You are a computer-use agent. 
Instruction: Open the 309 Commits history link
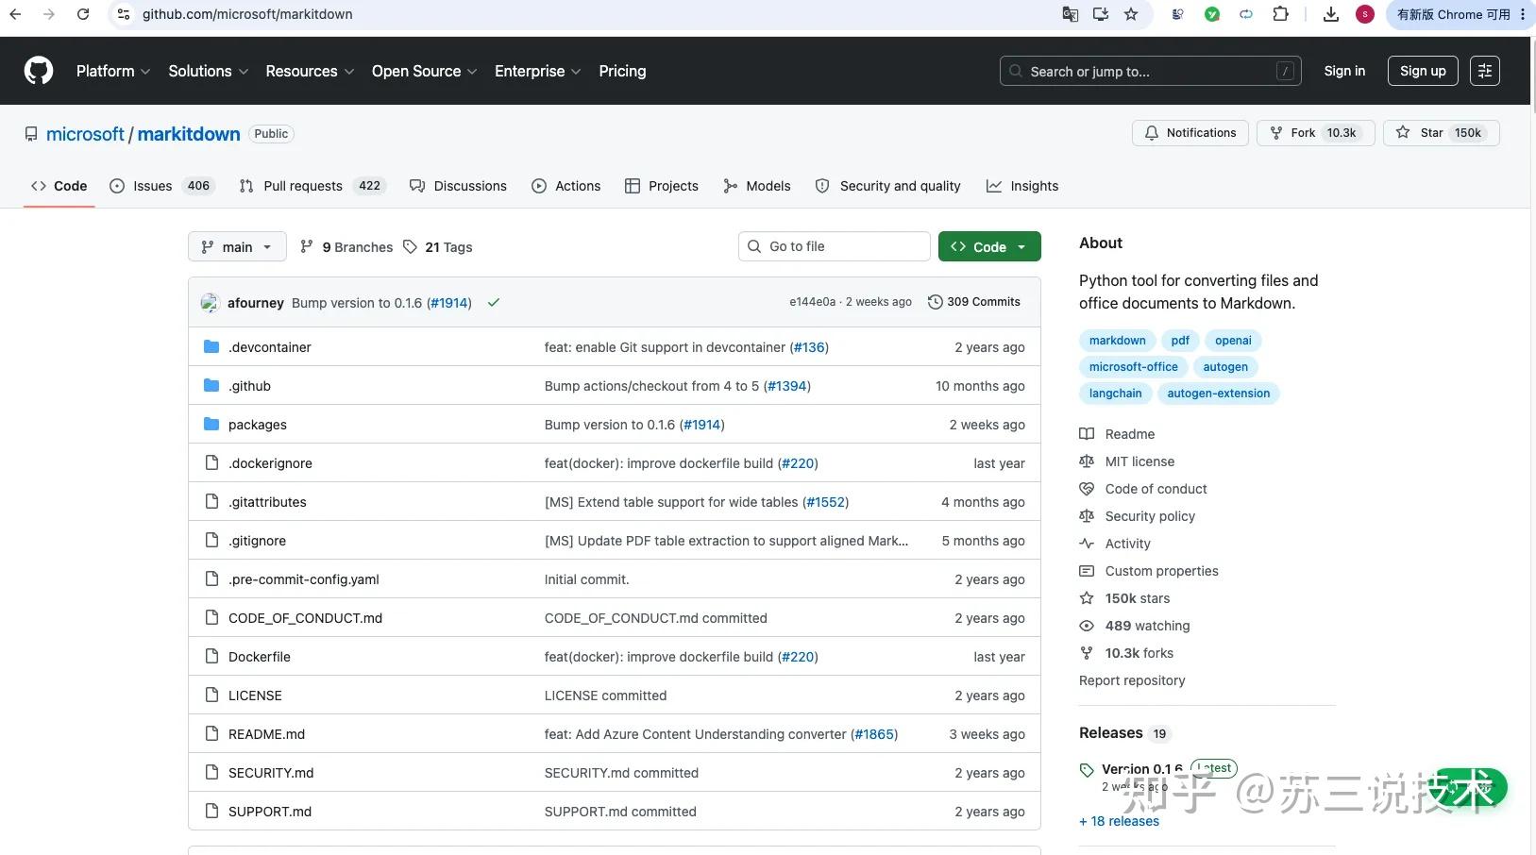click(x=974, y=302)
